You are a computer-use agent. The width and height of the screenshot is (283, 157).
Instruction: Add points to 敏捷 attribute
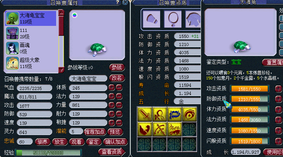coord(111,123)
